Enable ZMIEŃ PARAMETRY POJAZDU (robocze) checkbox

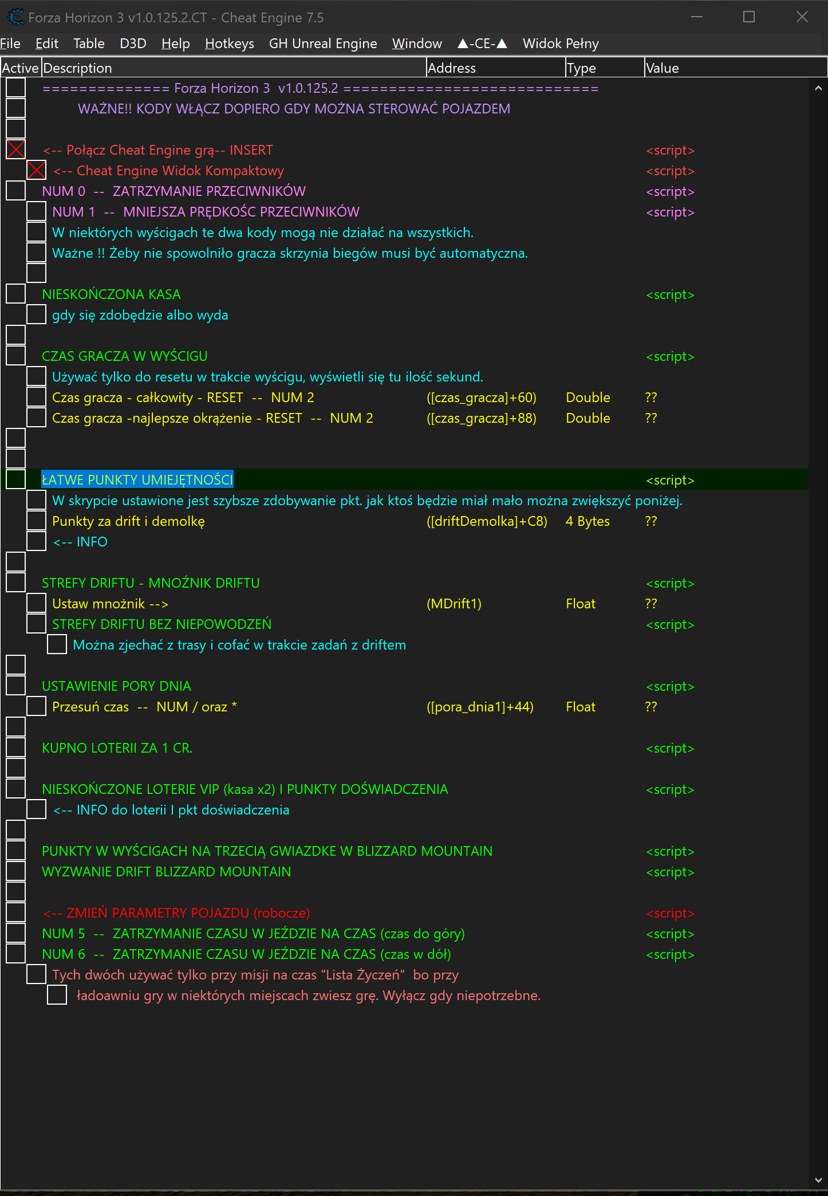[15, 913]
